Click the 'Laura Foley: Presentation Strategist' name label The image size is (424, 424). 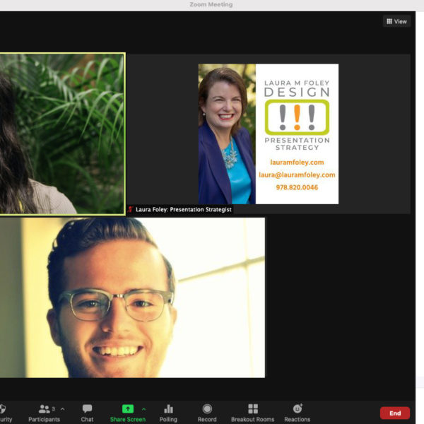[183, 209]
